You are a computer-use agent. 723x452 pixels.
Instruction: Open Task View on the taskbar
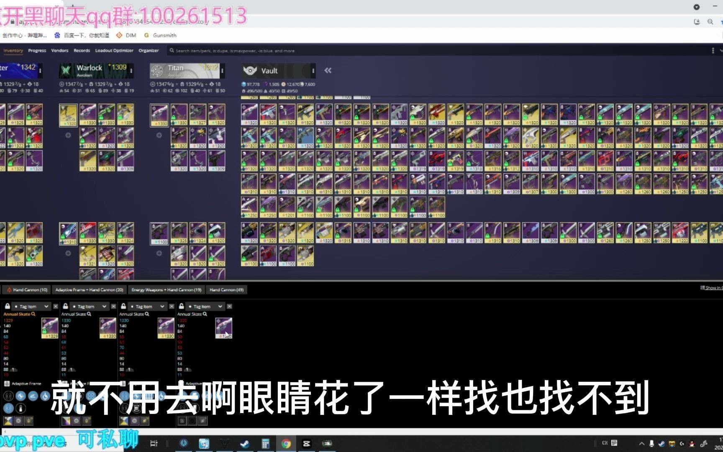154,444
